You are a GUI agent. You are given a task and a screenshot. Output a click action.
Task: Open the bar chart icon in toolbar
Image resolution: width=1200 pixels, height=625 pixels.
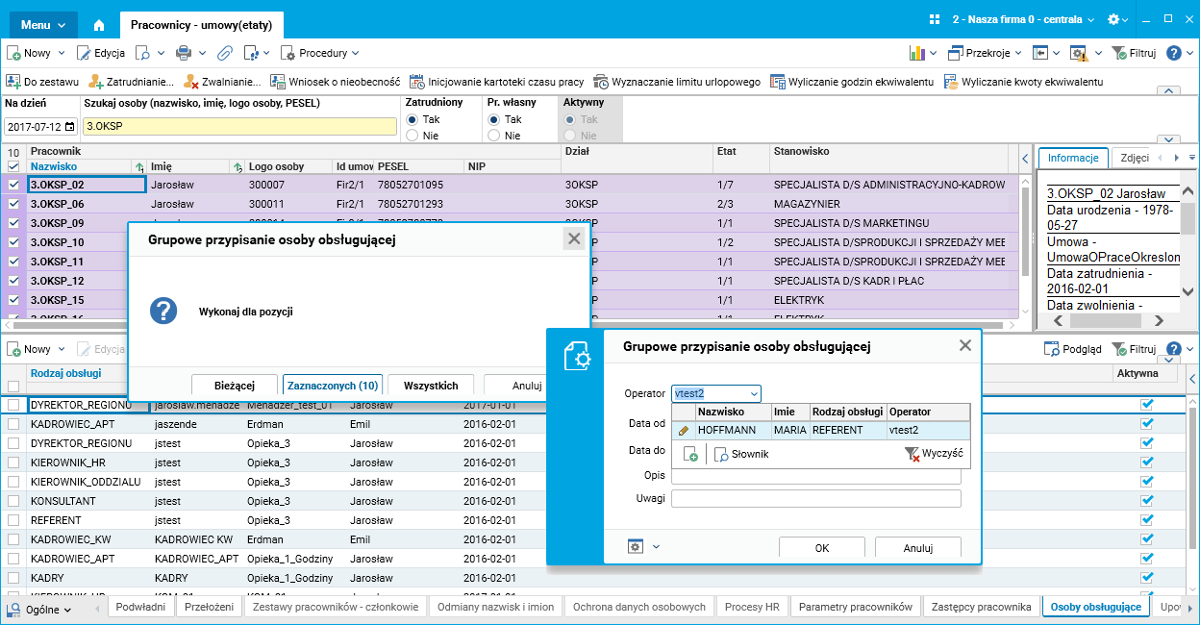point(916,53)
